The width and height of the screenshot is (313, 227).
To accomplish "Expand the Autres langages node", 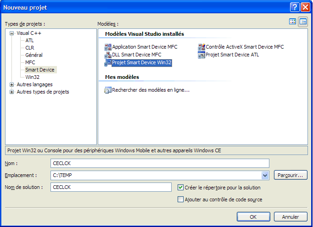I will [x=12, y=84].
